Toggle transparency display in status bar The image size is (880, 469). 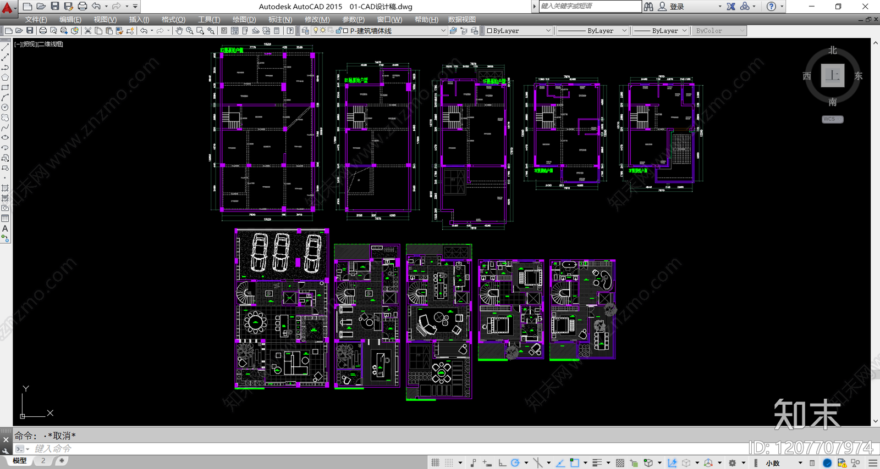(x=620, y=463)
